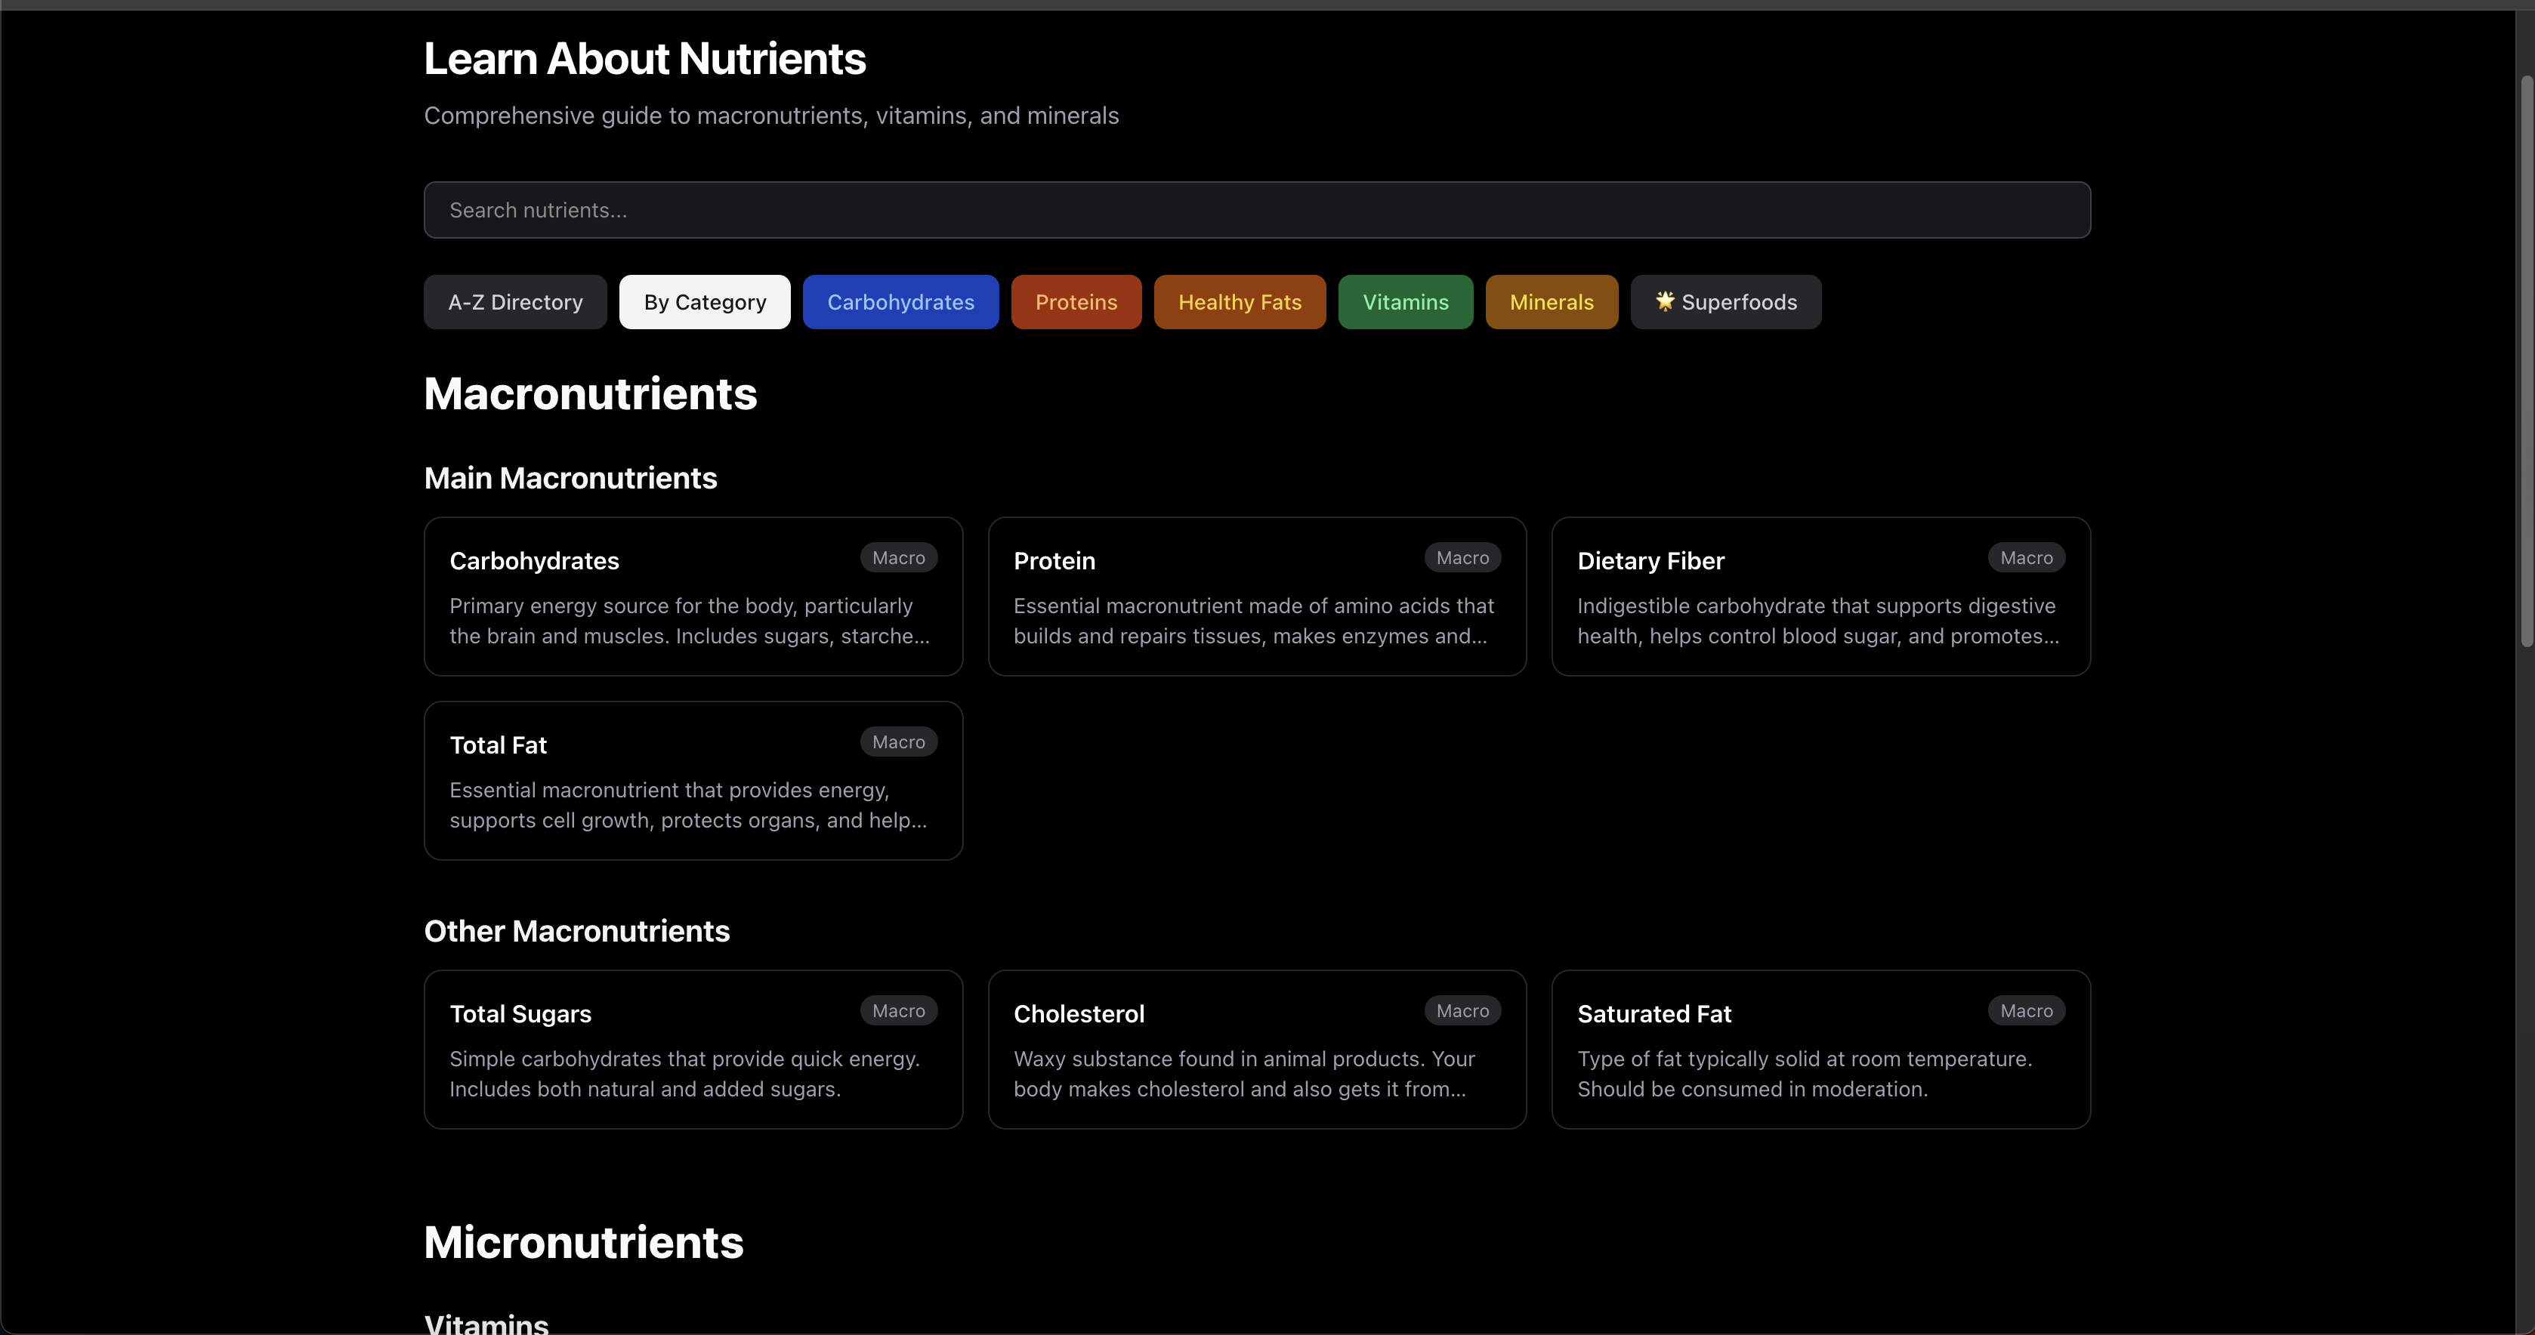Open the Total Sugars nutrient card
The height and width of the screenshot is (1335, 2535).
(693, 1049)
